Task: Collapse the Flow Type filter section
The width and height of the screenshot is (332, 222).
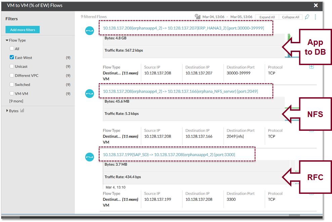Action: coord(7,40)
